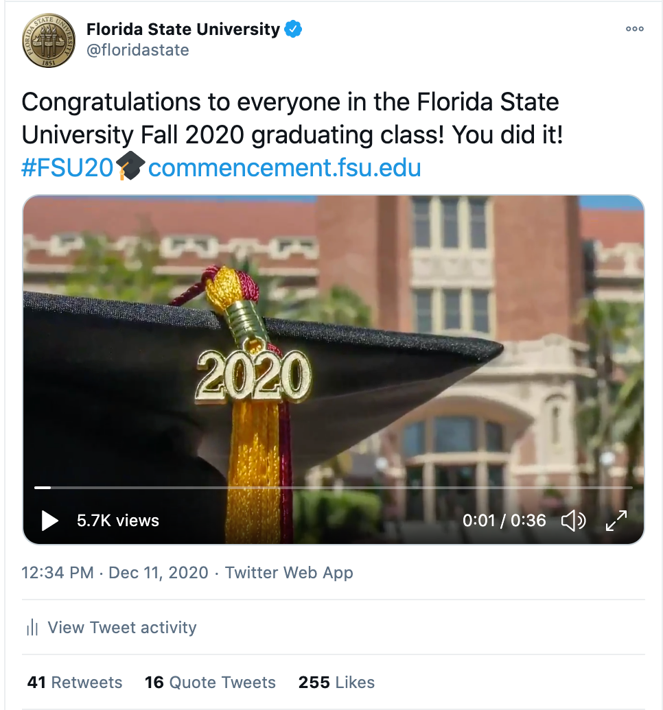Click the graduation cap emoji next to #FSU20
This screenshot has height=710, width=663.
pyautogui.click(x=130, y=167)
